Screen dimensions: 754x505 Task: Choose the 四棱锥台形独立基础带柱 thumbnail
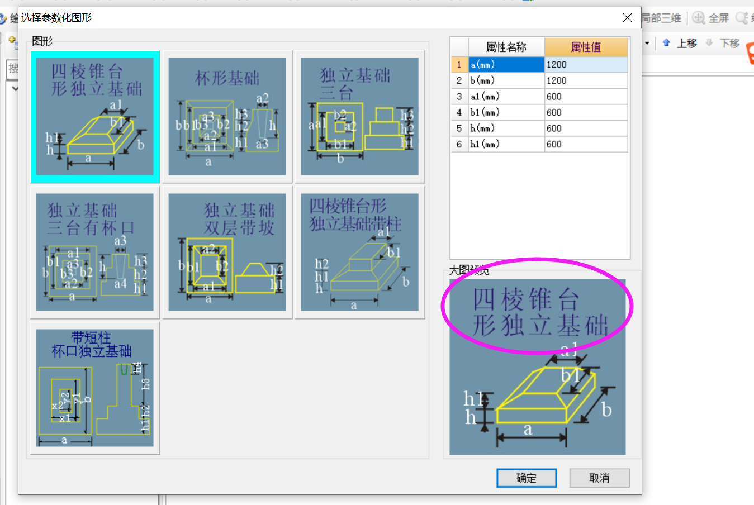(x=360, y=252)
